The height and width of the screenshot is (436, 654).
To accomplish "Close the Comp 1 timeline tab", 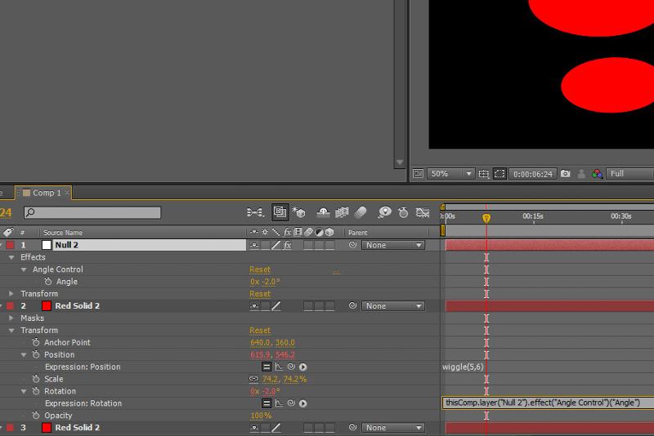I will pos(67,193).
